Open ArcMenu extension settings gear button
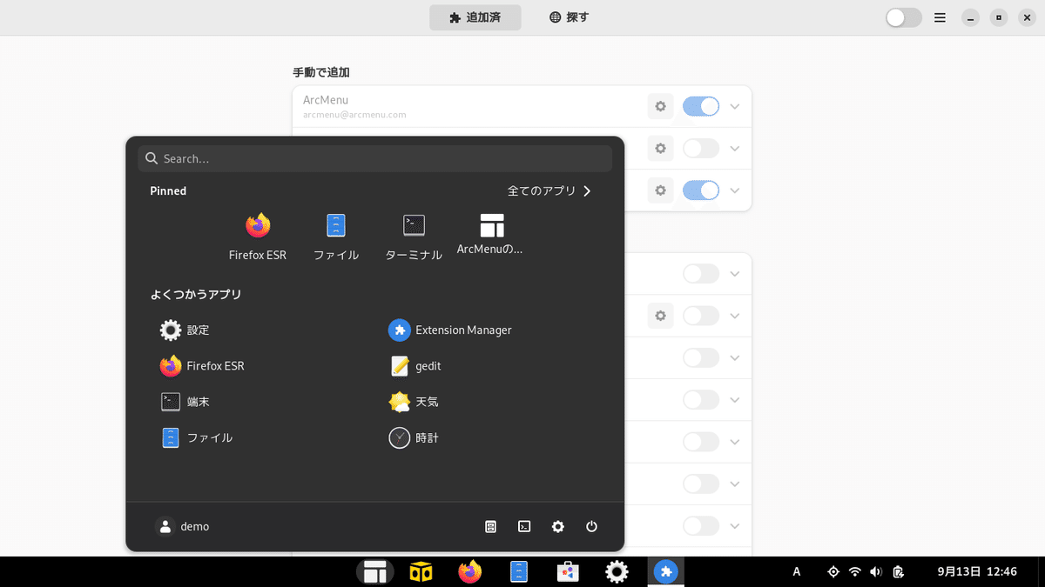 point(661,106)
